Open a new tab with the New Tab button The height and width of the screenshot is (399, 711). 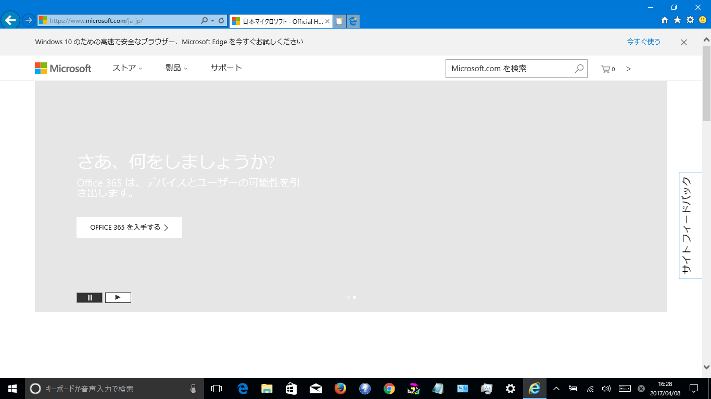[x=339, y=21]
